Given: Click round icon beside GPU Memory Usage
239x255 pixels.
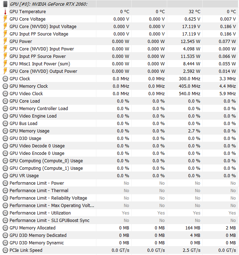Looking at the screenshot, I should click(5, 131).
